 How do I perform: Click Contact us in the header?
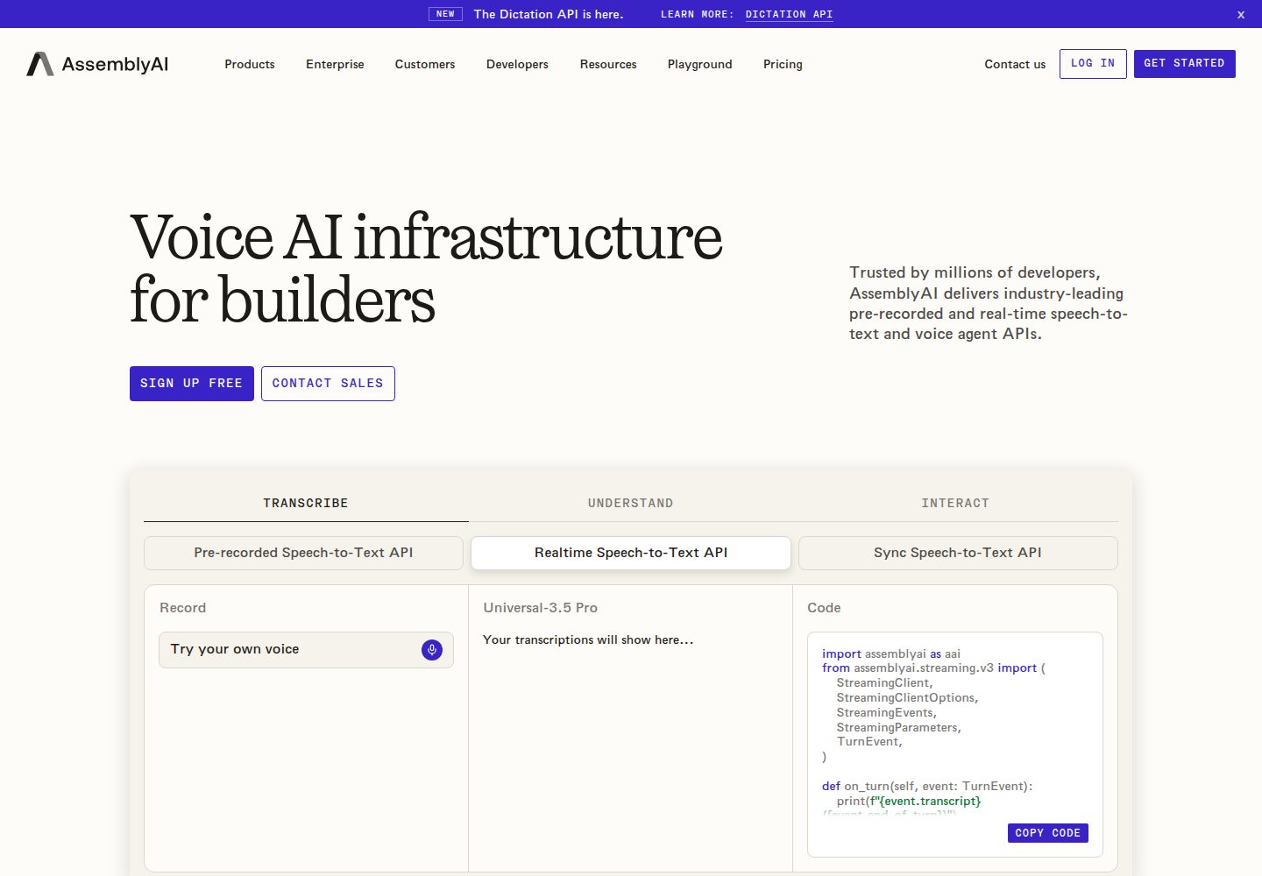(x=1015, y=64)
